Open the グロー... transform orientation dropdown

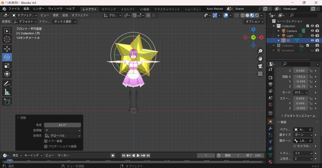[x=113, y=15]
